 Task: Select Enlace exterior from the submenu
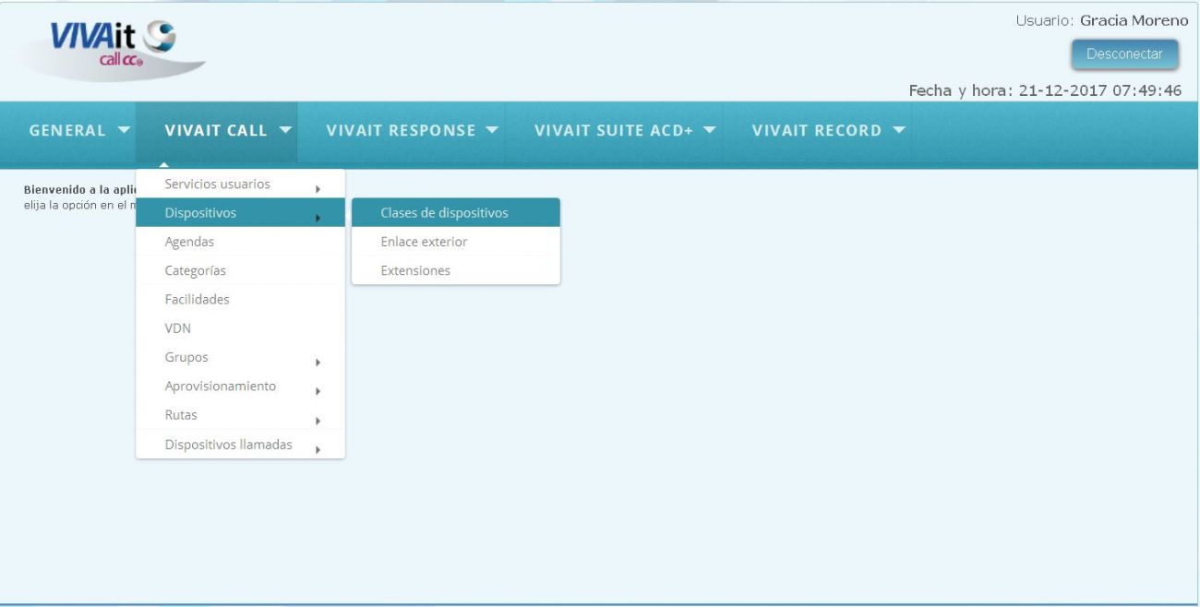click(456, 242)
